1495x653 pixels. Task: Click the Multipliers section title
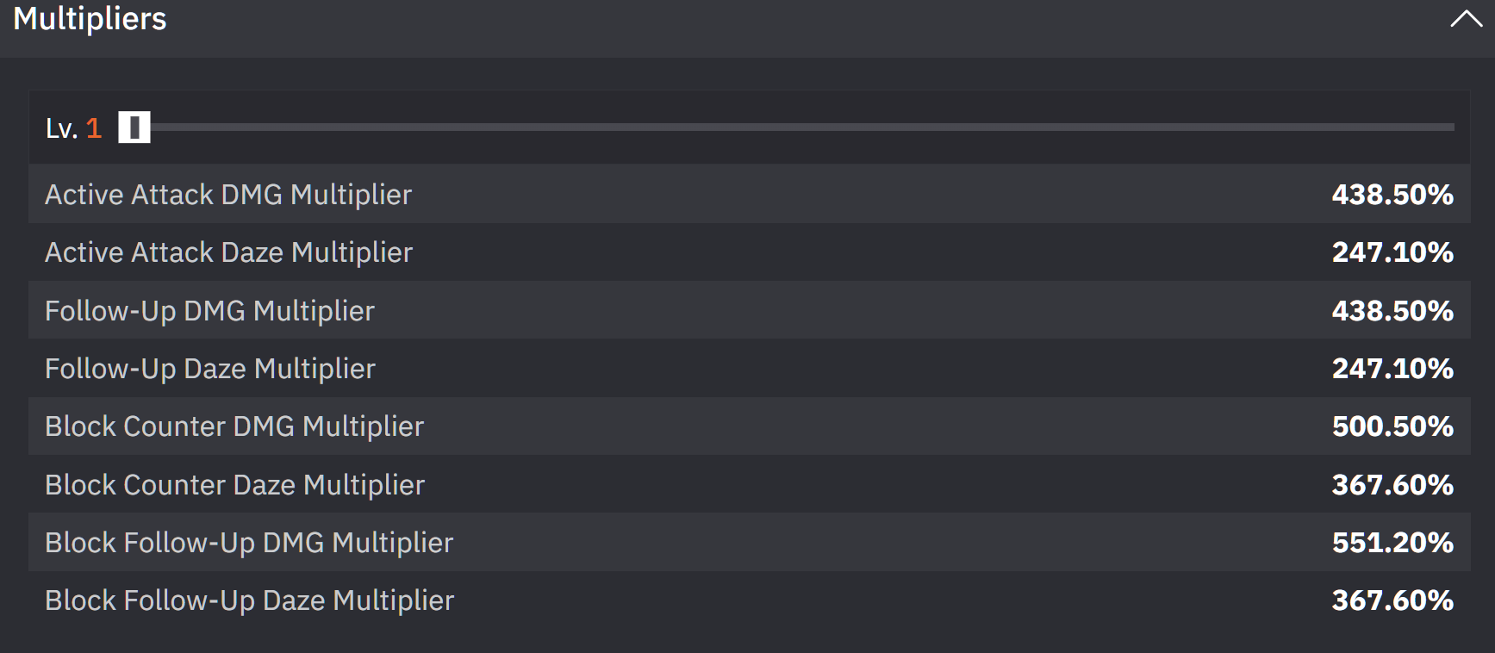pos(90,19)
